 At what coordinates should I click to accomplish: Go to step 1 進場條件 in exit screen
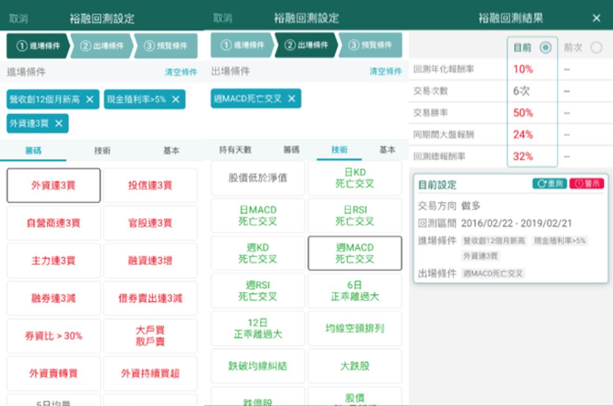coord(242,45)
